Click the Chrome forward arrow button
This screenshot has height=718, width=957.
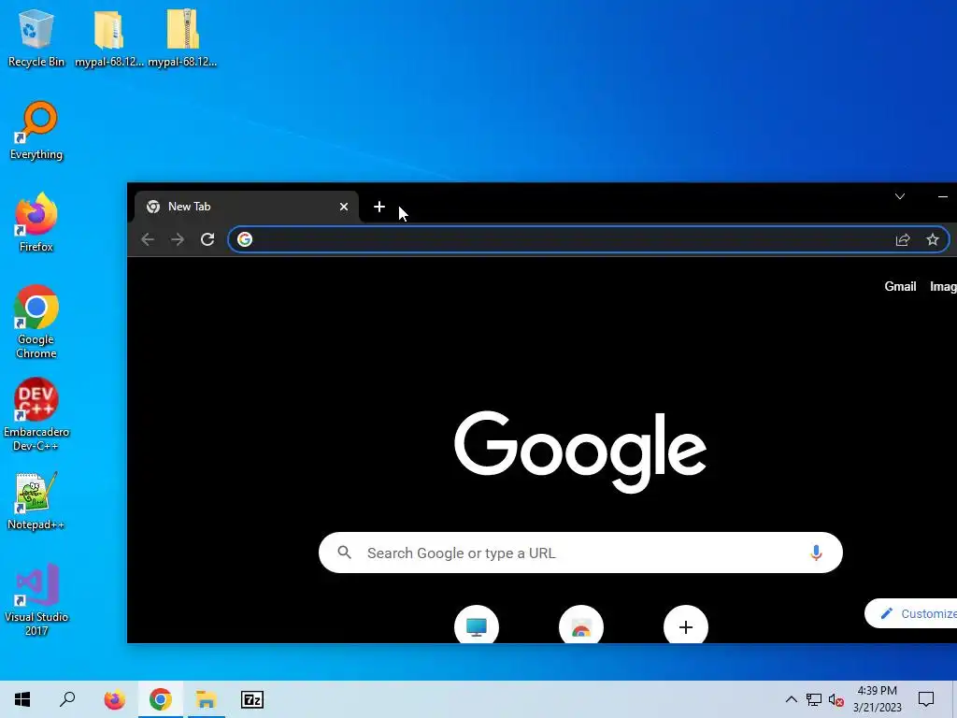point(178,239)
